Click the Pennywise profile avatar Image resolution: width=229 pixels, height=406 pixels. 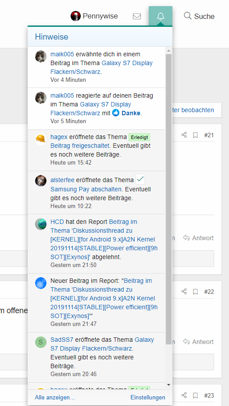75,16
